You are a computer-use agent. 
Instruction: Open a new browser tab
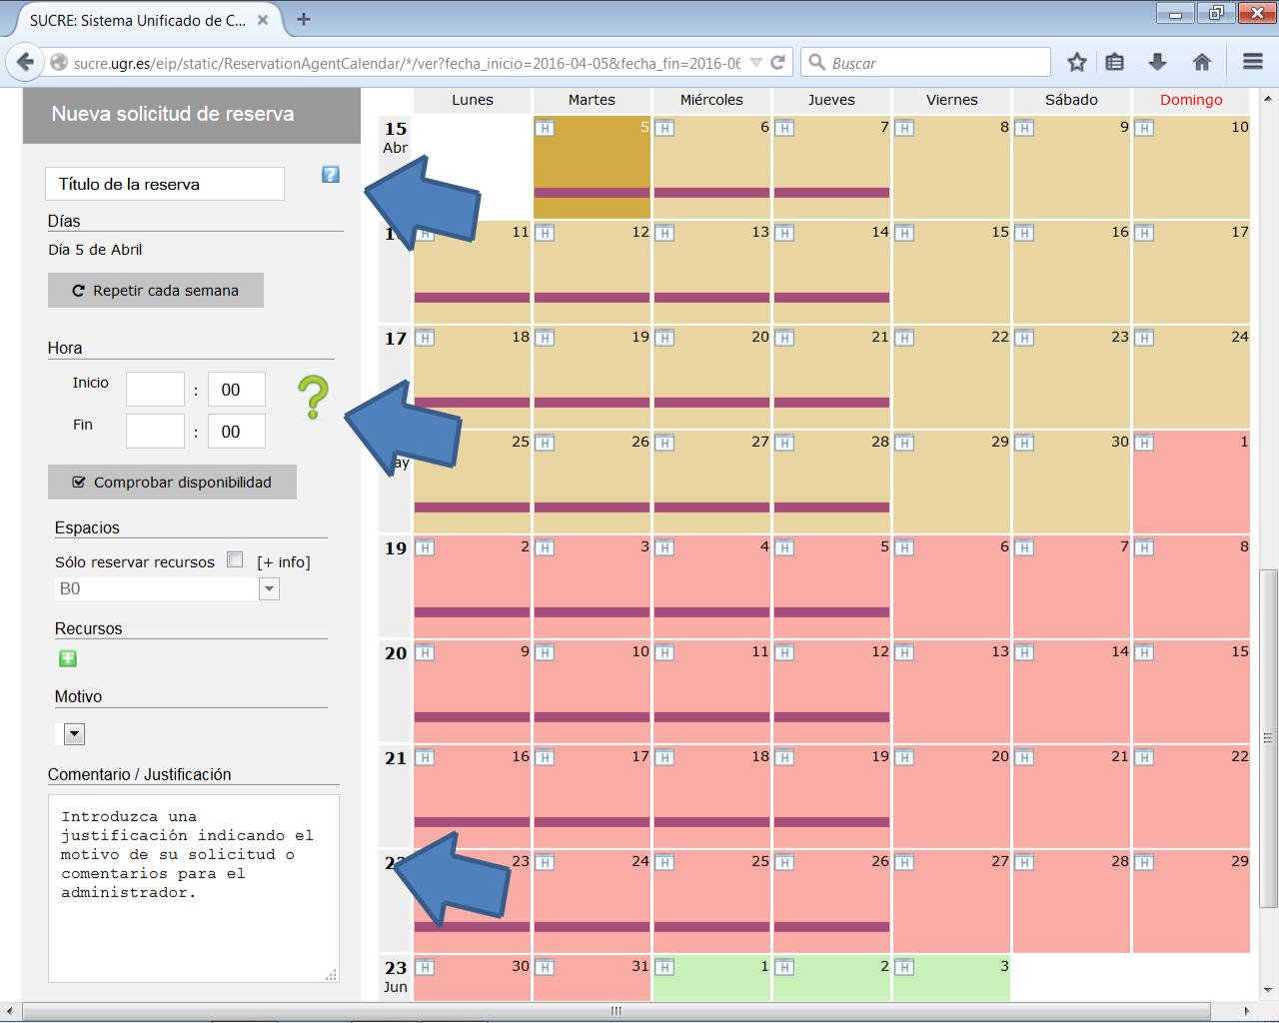(304, 19)
